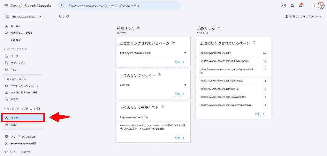Click the user account avatar
The width and height of the screenshot is (327, 156).
point(321,5)
